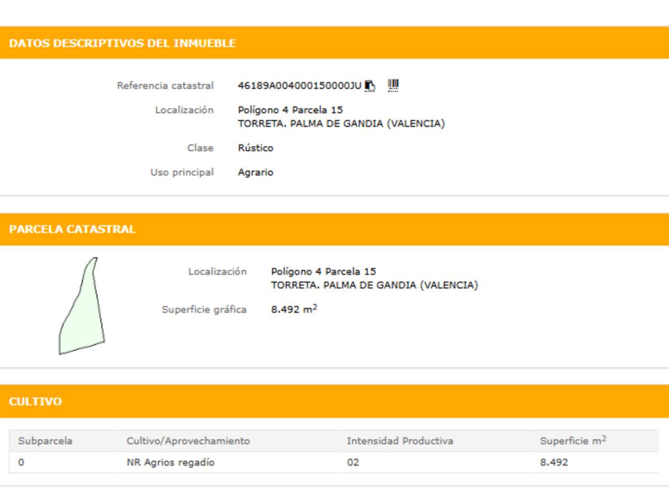669x501 pixels.
Task: Click the cadastral reference number 46189A004000150000JU
Action: coord(299,86)
